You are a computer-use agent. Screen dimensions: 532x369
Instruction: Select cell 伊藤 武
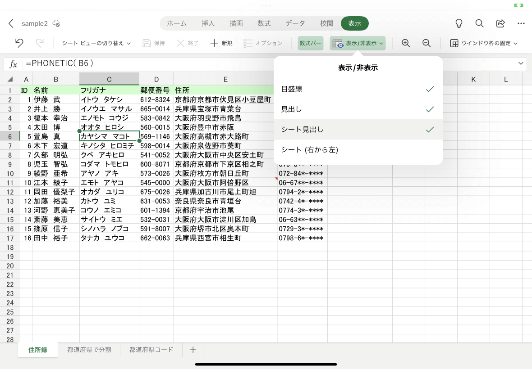[x=55, y=99]
